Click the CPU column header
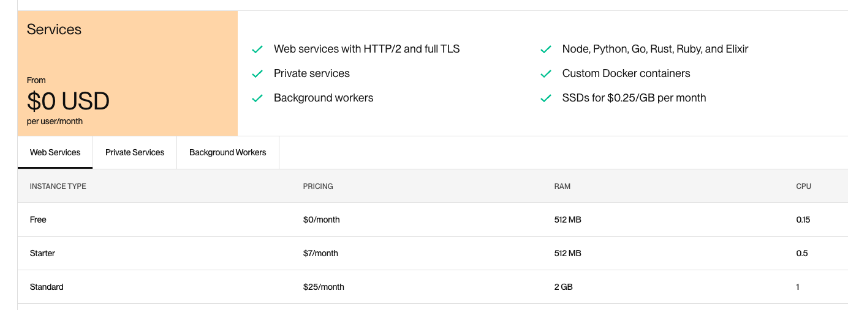 (x=804, y=186)
